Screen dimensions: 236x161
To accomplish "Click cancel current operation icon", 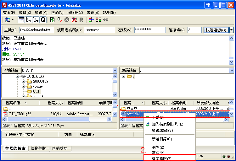I will [67, 20].
